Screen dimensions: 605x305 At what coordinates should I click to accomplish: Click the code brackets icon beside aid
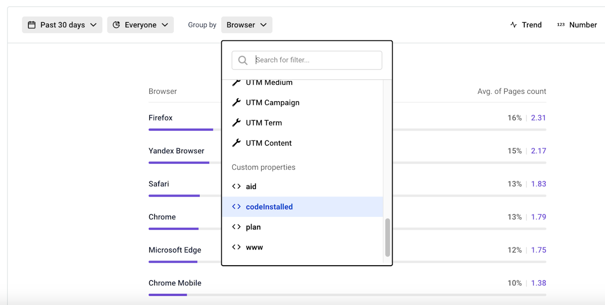pyautogui.click(x=236, y=187)
